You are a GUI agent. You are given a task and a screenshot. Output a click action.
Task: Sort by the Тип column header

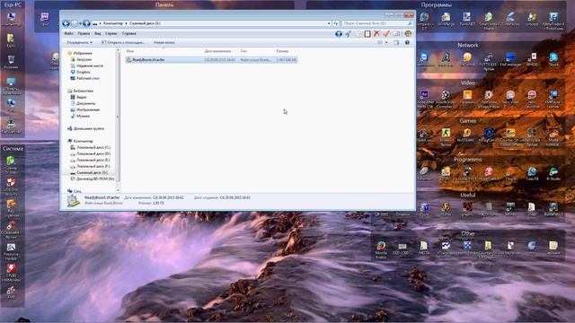pos(243,51)
